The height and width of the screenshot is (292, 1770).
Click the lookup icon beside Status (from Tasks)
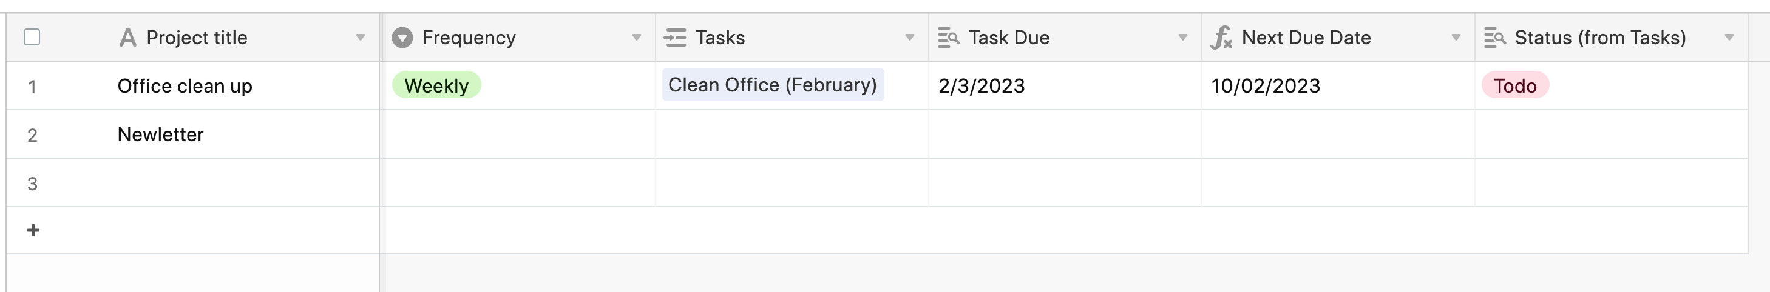point(1494,37)
